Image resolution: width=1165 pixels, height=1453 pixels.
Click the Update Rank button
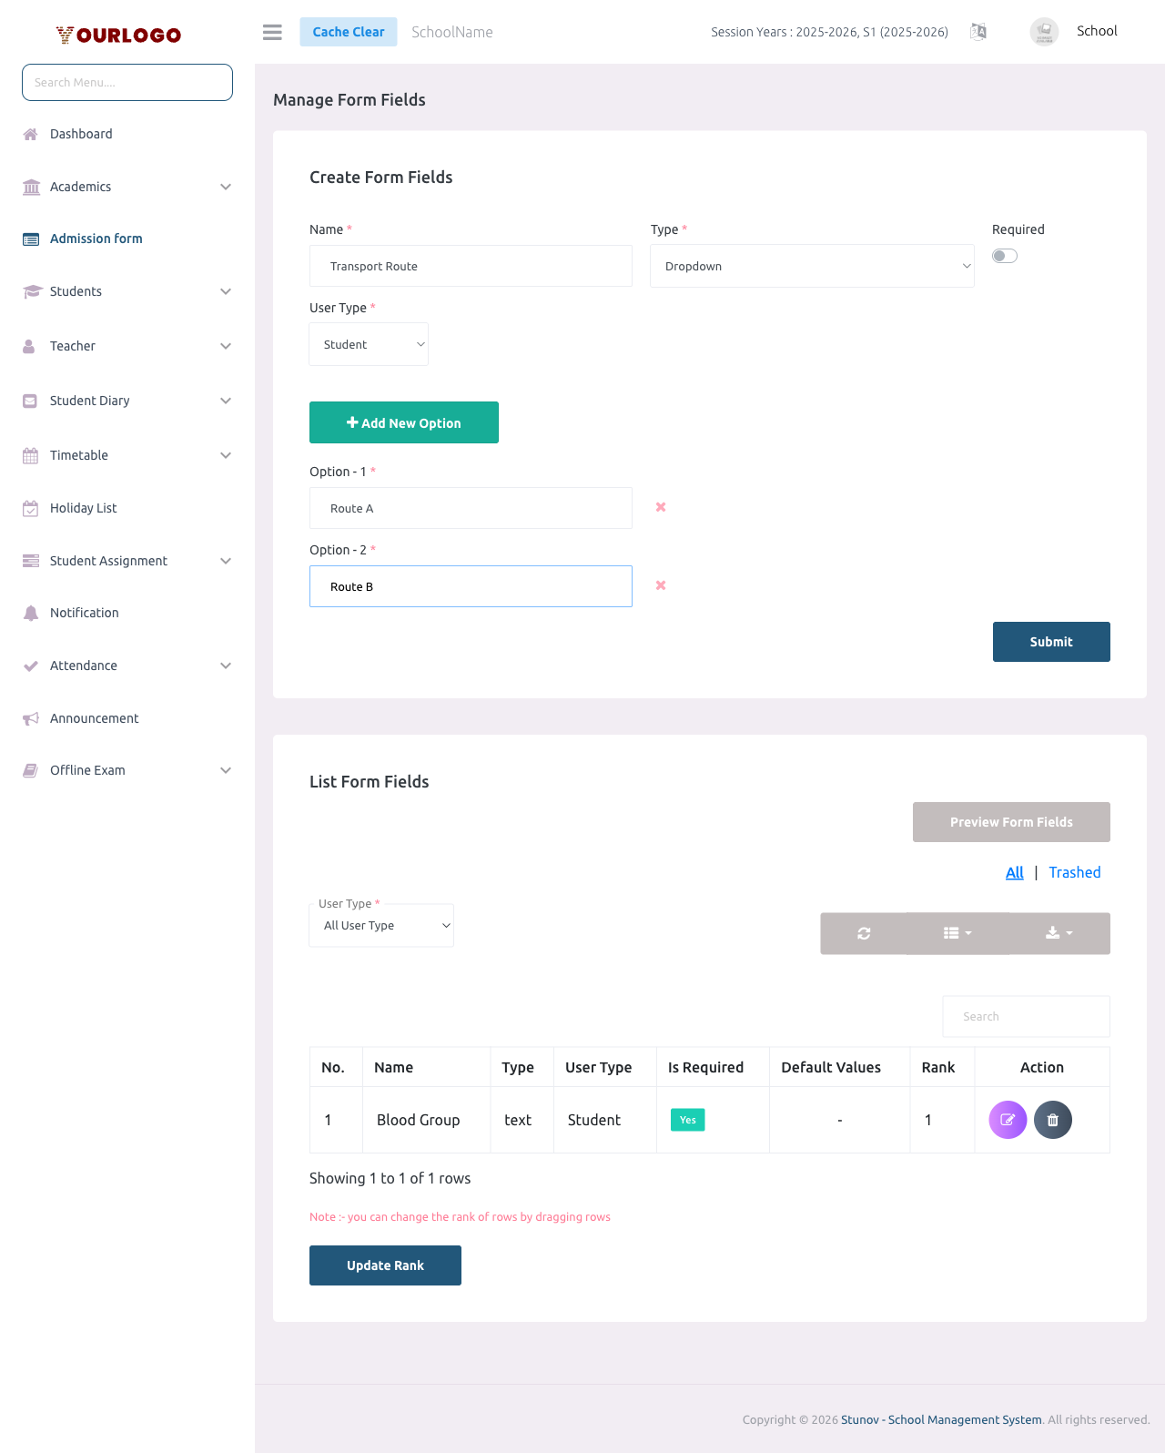pyautogui.click(x=385, y=1265)
